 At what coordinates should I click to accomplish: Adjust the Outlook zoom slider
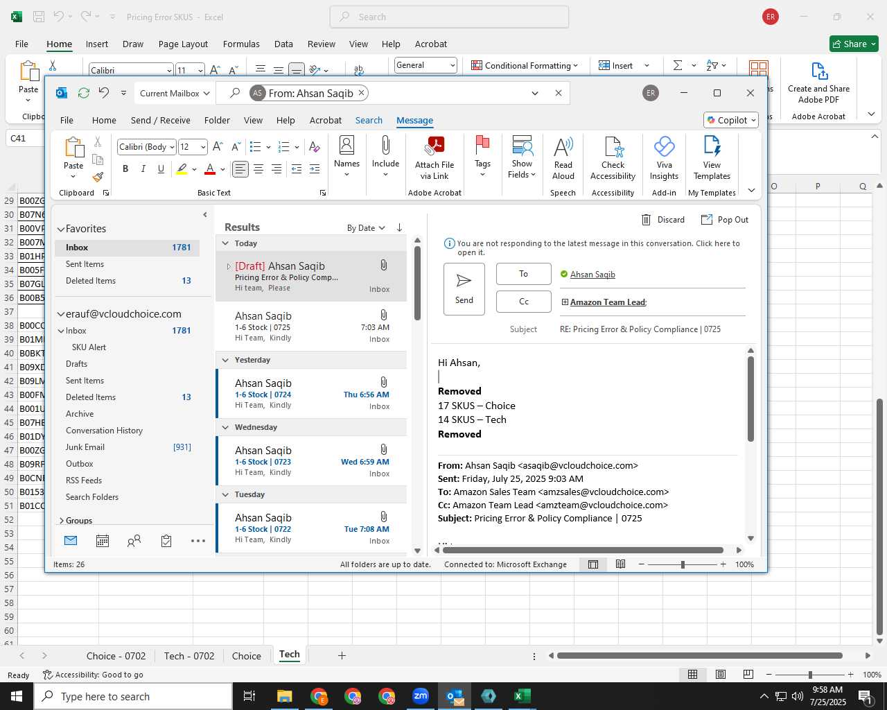pos(682,564)
